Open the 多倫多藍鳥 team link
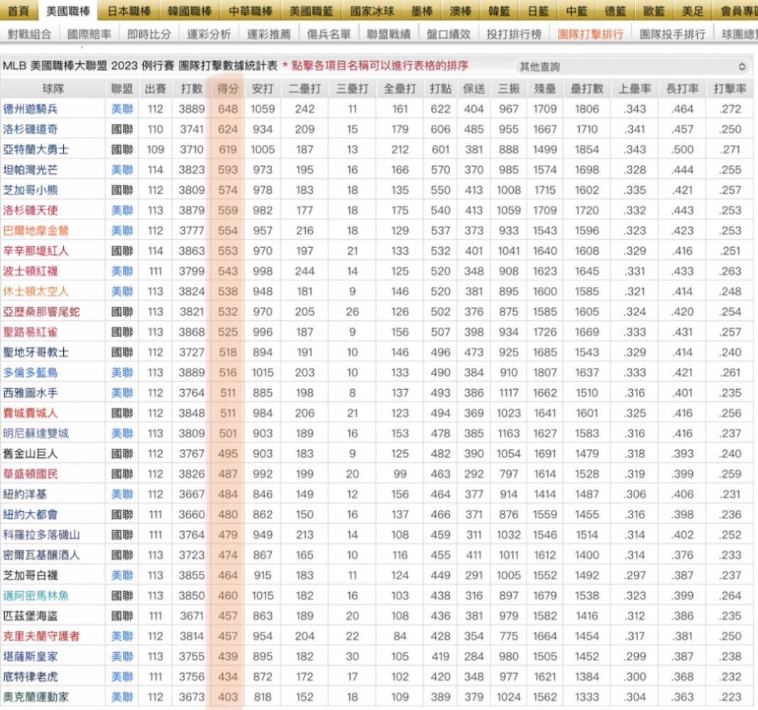758x710 pixels. [x=31, y=373]
